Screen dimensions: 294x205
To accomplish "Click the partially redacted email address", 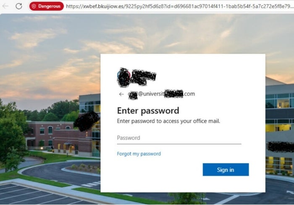I will pyautogui.click(x=161, y=94).
